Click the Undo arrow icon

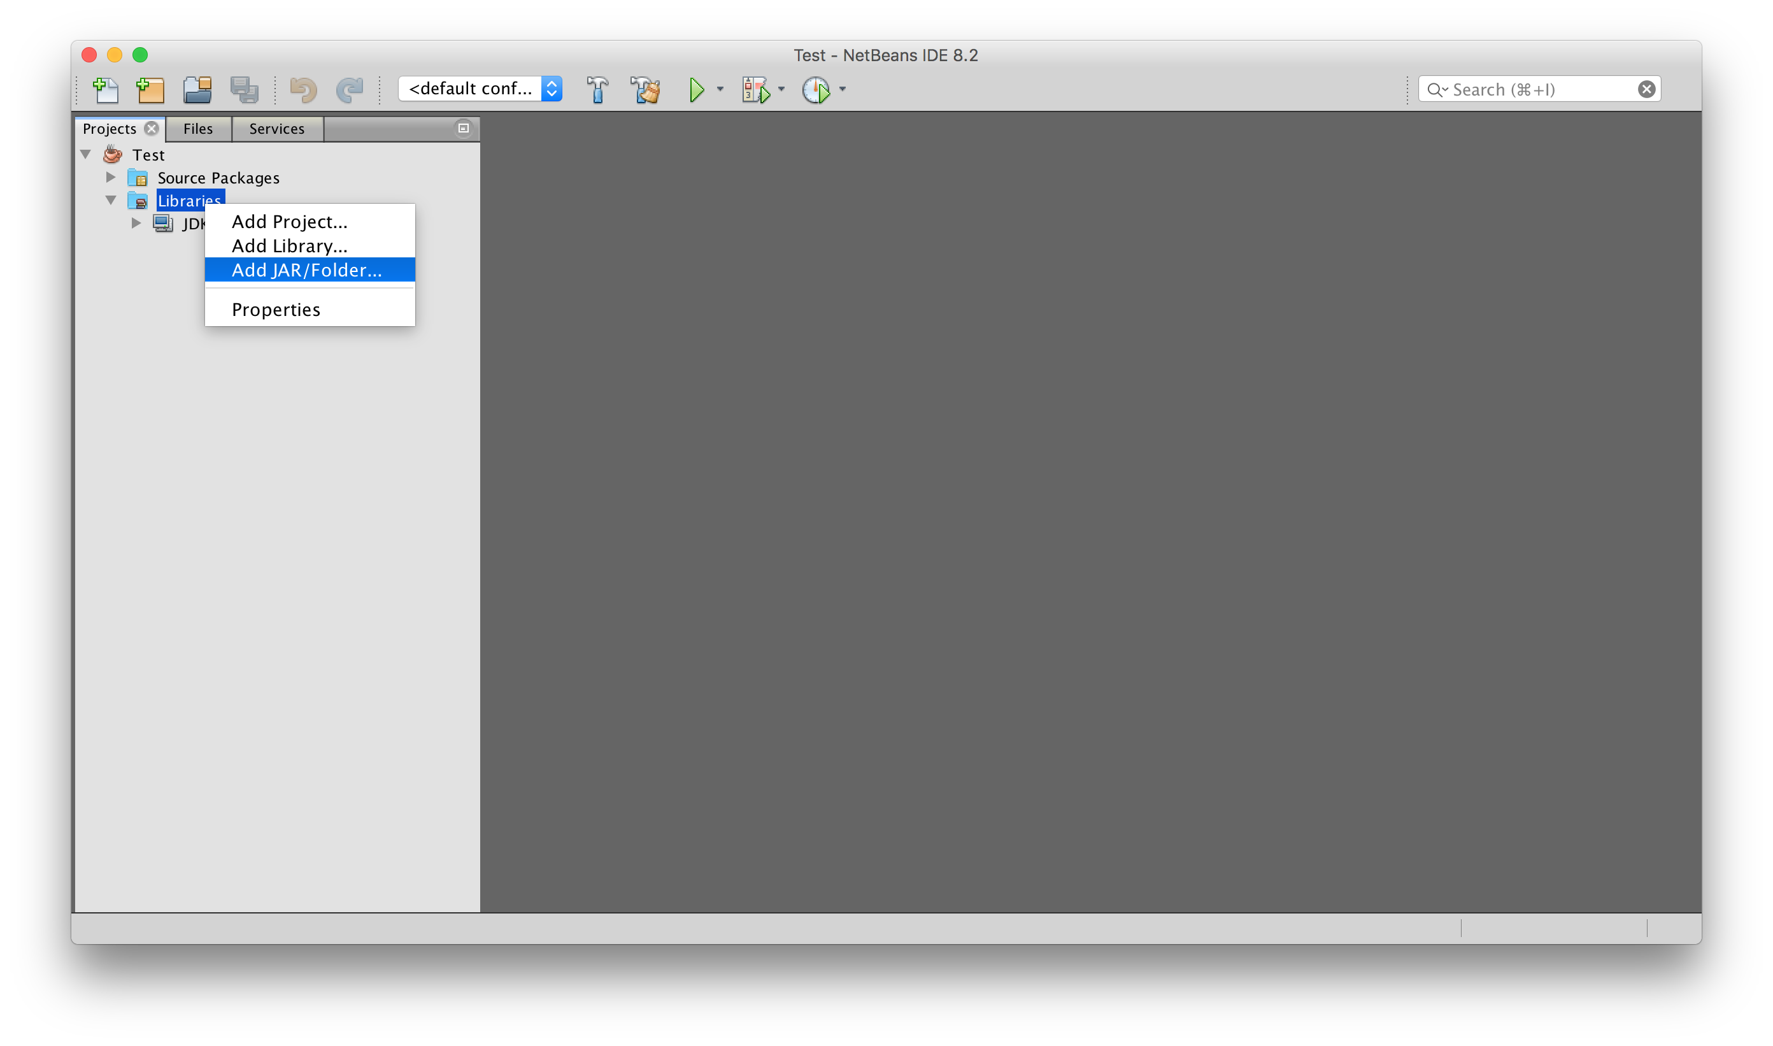pyautogui.click(x=304, y=90)
